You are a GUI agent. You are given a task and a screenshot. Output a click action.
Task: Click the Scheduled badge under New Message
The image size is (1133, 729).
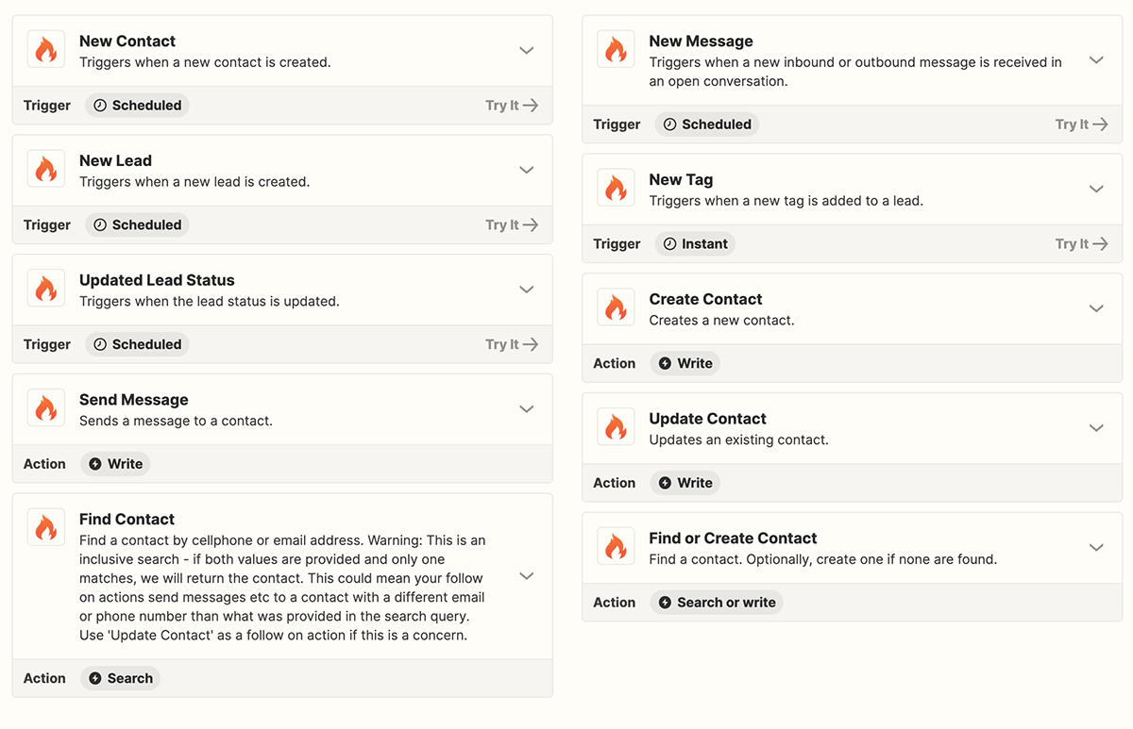click(x=707, y=124)
